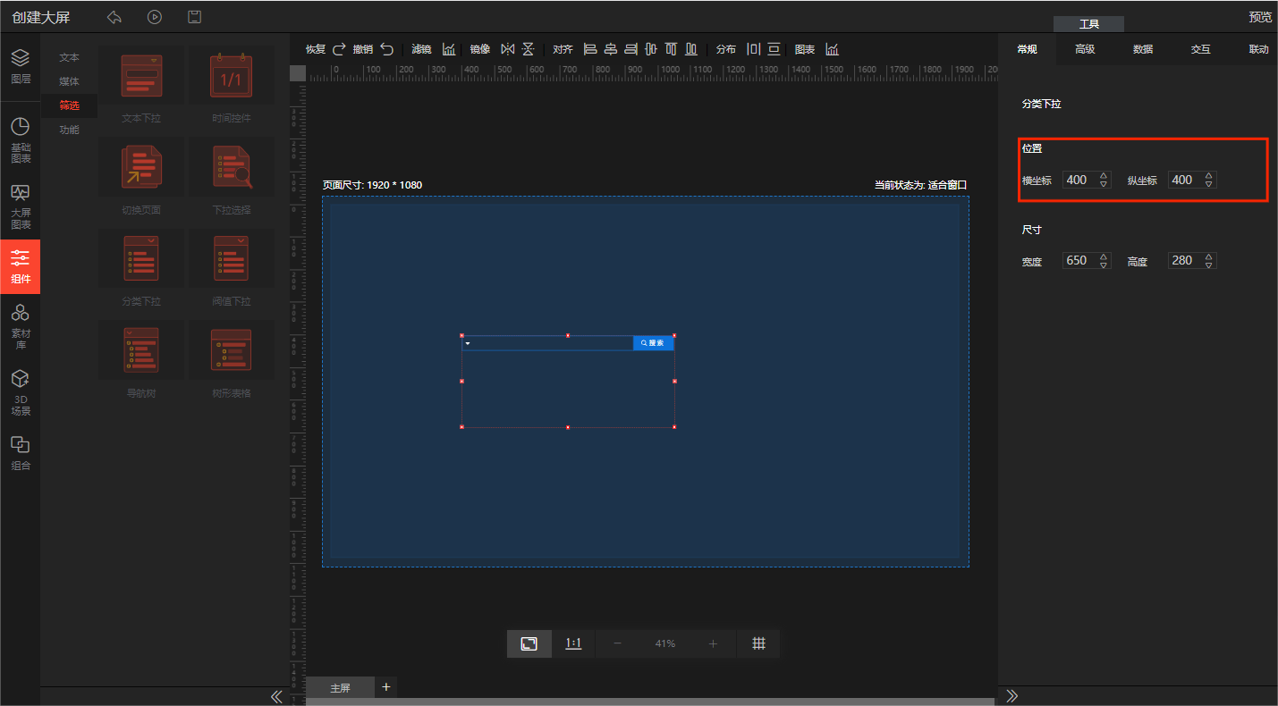Switch to the 高级 advanced tab
The height and width of the screenshot is (706, 1278).
click(1085, 49)
